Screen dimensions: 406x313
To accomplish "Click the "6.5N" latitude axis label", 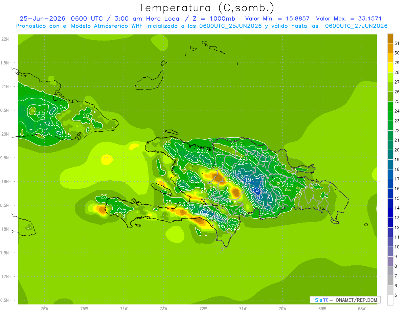I will pyautogui.click(x=5, y=300).
